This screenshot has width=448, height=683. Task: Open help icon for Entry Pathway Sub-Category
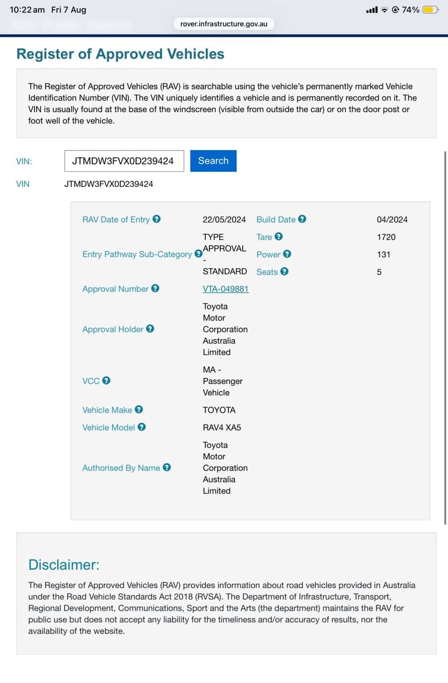[198, 254]
